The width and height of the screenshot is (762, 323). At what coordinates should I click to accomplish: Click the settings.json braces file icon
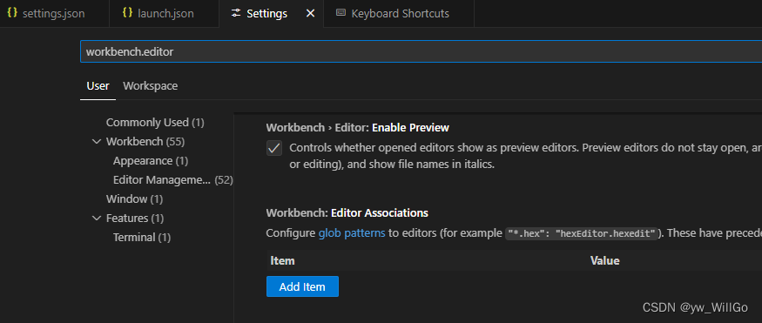click(13, 13)
